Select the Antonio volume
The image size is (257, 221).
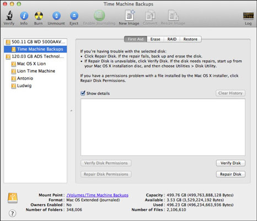[35, 78]
